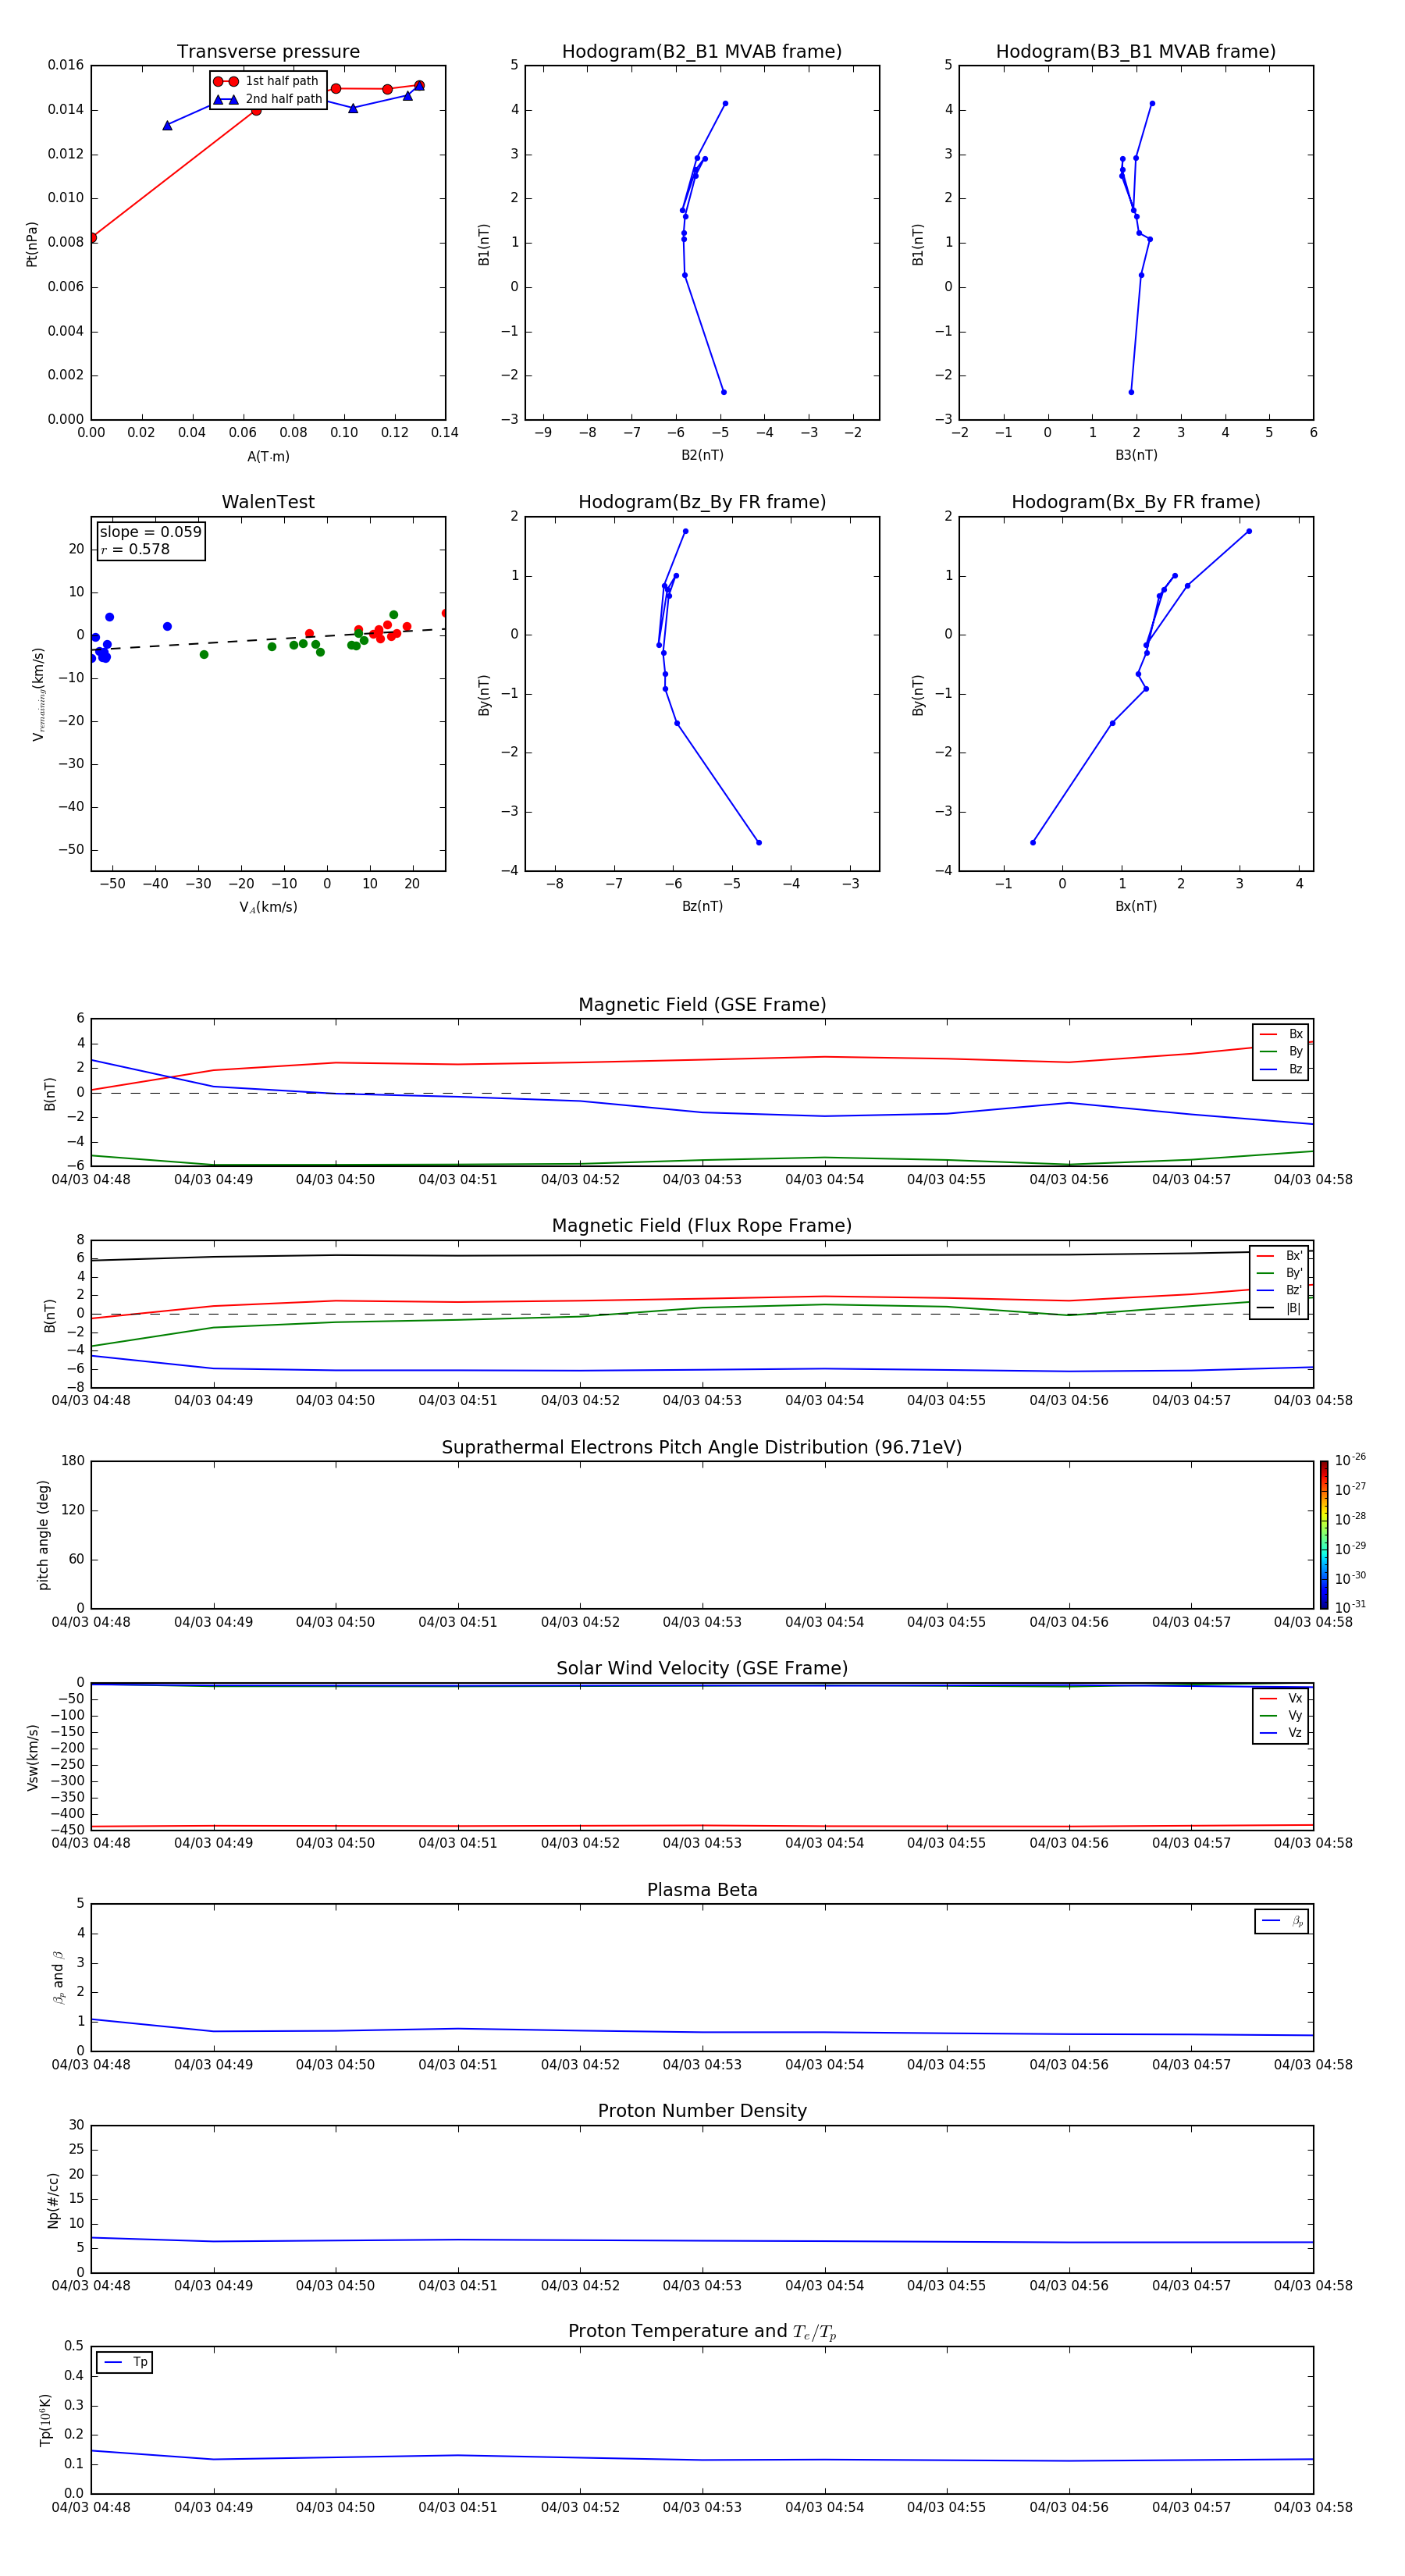The height and width of the screenshot is (2576, 1405).
Task: Click the dashed regression line in WalenTest
Action: pyautogui.click(x=268, y=639)
